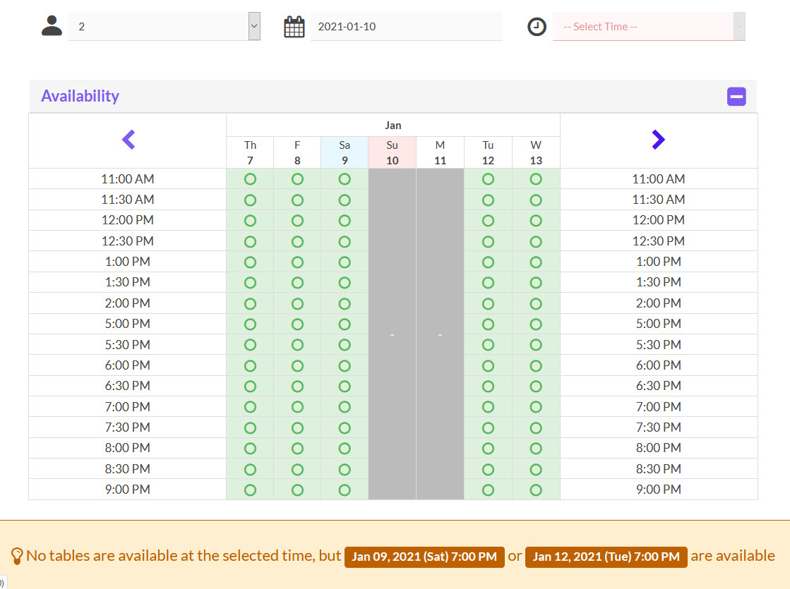Select Tuesday 12 slot at 5:30 PM
Screen dimensions: 790x589
coord(488,345)
